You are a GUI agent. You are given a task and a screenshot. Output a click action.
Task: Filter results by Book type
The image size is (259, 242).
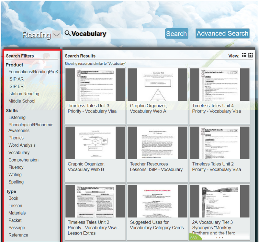click(13, 198)
